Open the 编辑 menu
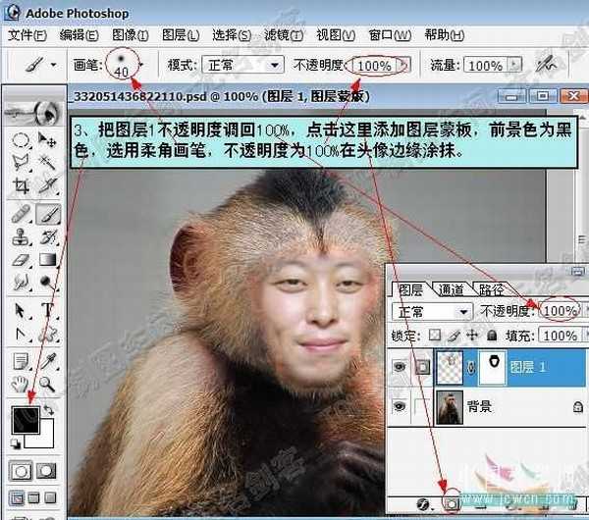Screen dimensions: 589x520 pyautogui.click(x=79, y=35)
